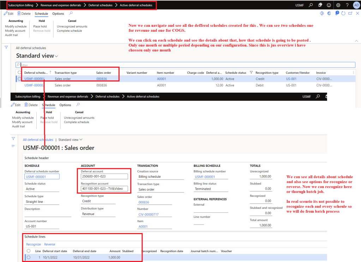Click Modify schedule in the top Accounting group

(16, 26)
